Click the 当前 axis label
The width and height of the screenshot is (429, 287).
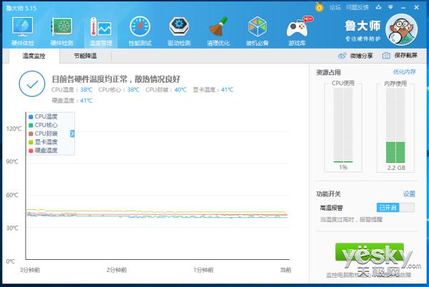(x=285, y=270)
